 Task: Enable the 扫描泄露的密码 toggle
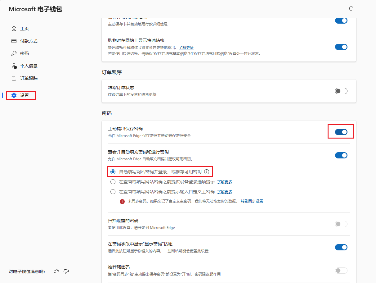pyautogui.click(x=341, y=224)
